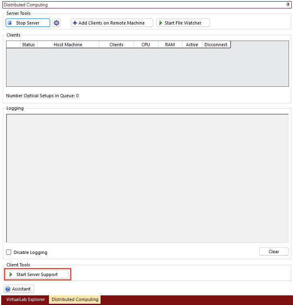Open server settings via the gear icon

57,23
